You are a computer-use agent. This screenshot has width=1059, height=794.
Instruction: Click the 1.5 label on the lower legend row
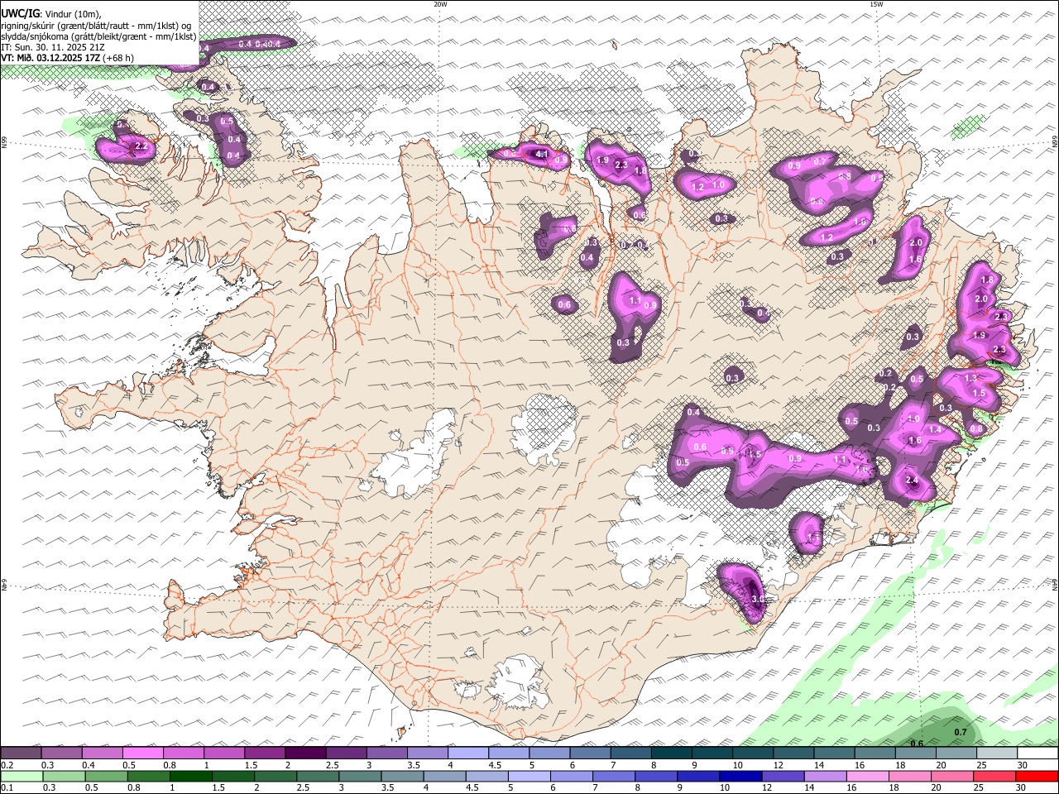(218, 787)
